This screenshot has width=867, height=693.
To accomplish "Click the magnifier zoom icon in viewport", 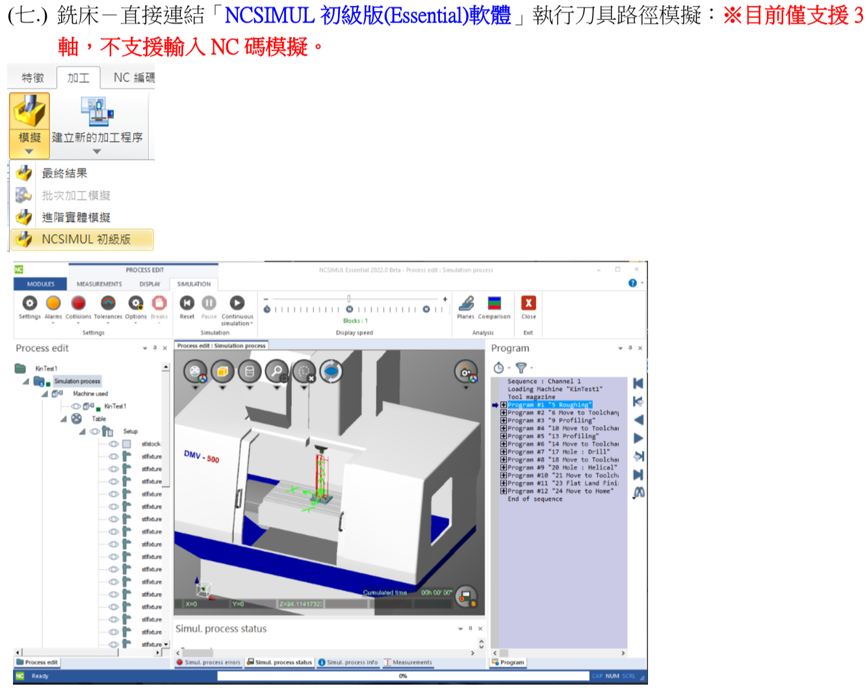I will tap(277, 372).
